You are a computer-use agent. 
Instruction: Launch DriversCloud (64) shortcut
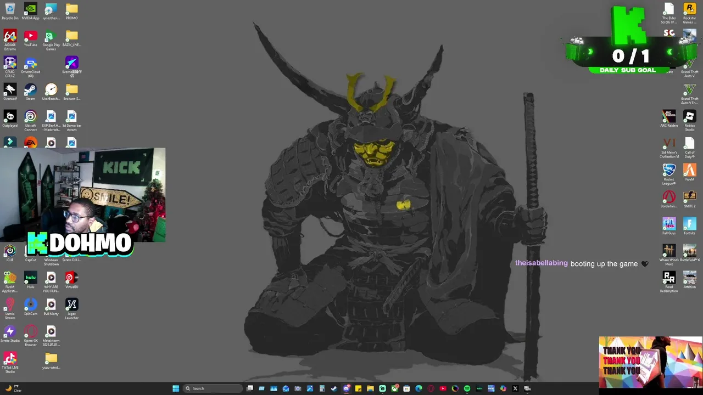(31, 67)
